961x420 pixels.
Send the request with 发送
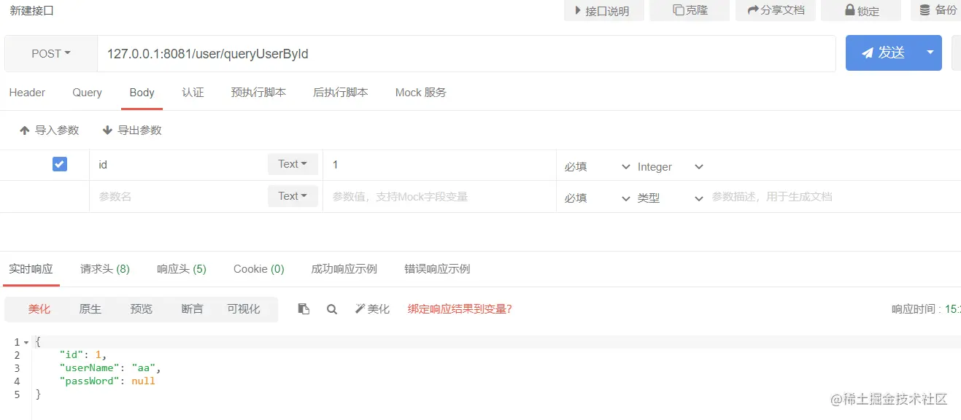tap(887, 52)
